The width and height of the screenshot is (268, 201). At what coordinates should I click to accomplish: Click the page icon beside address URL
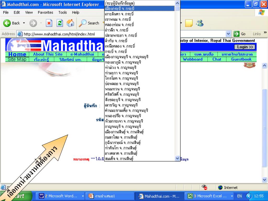20,34
